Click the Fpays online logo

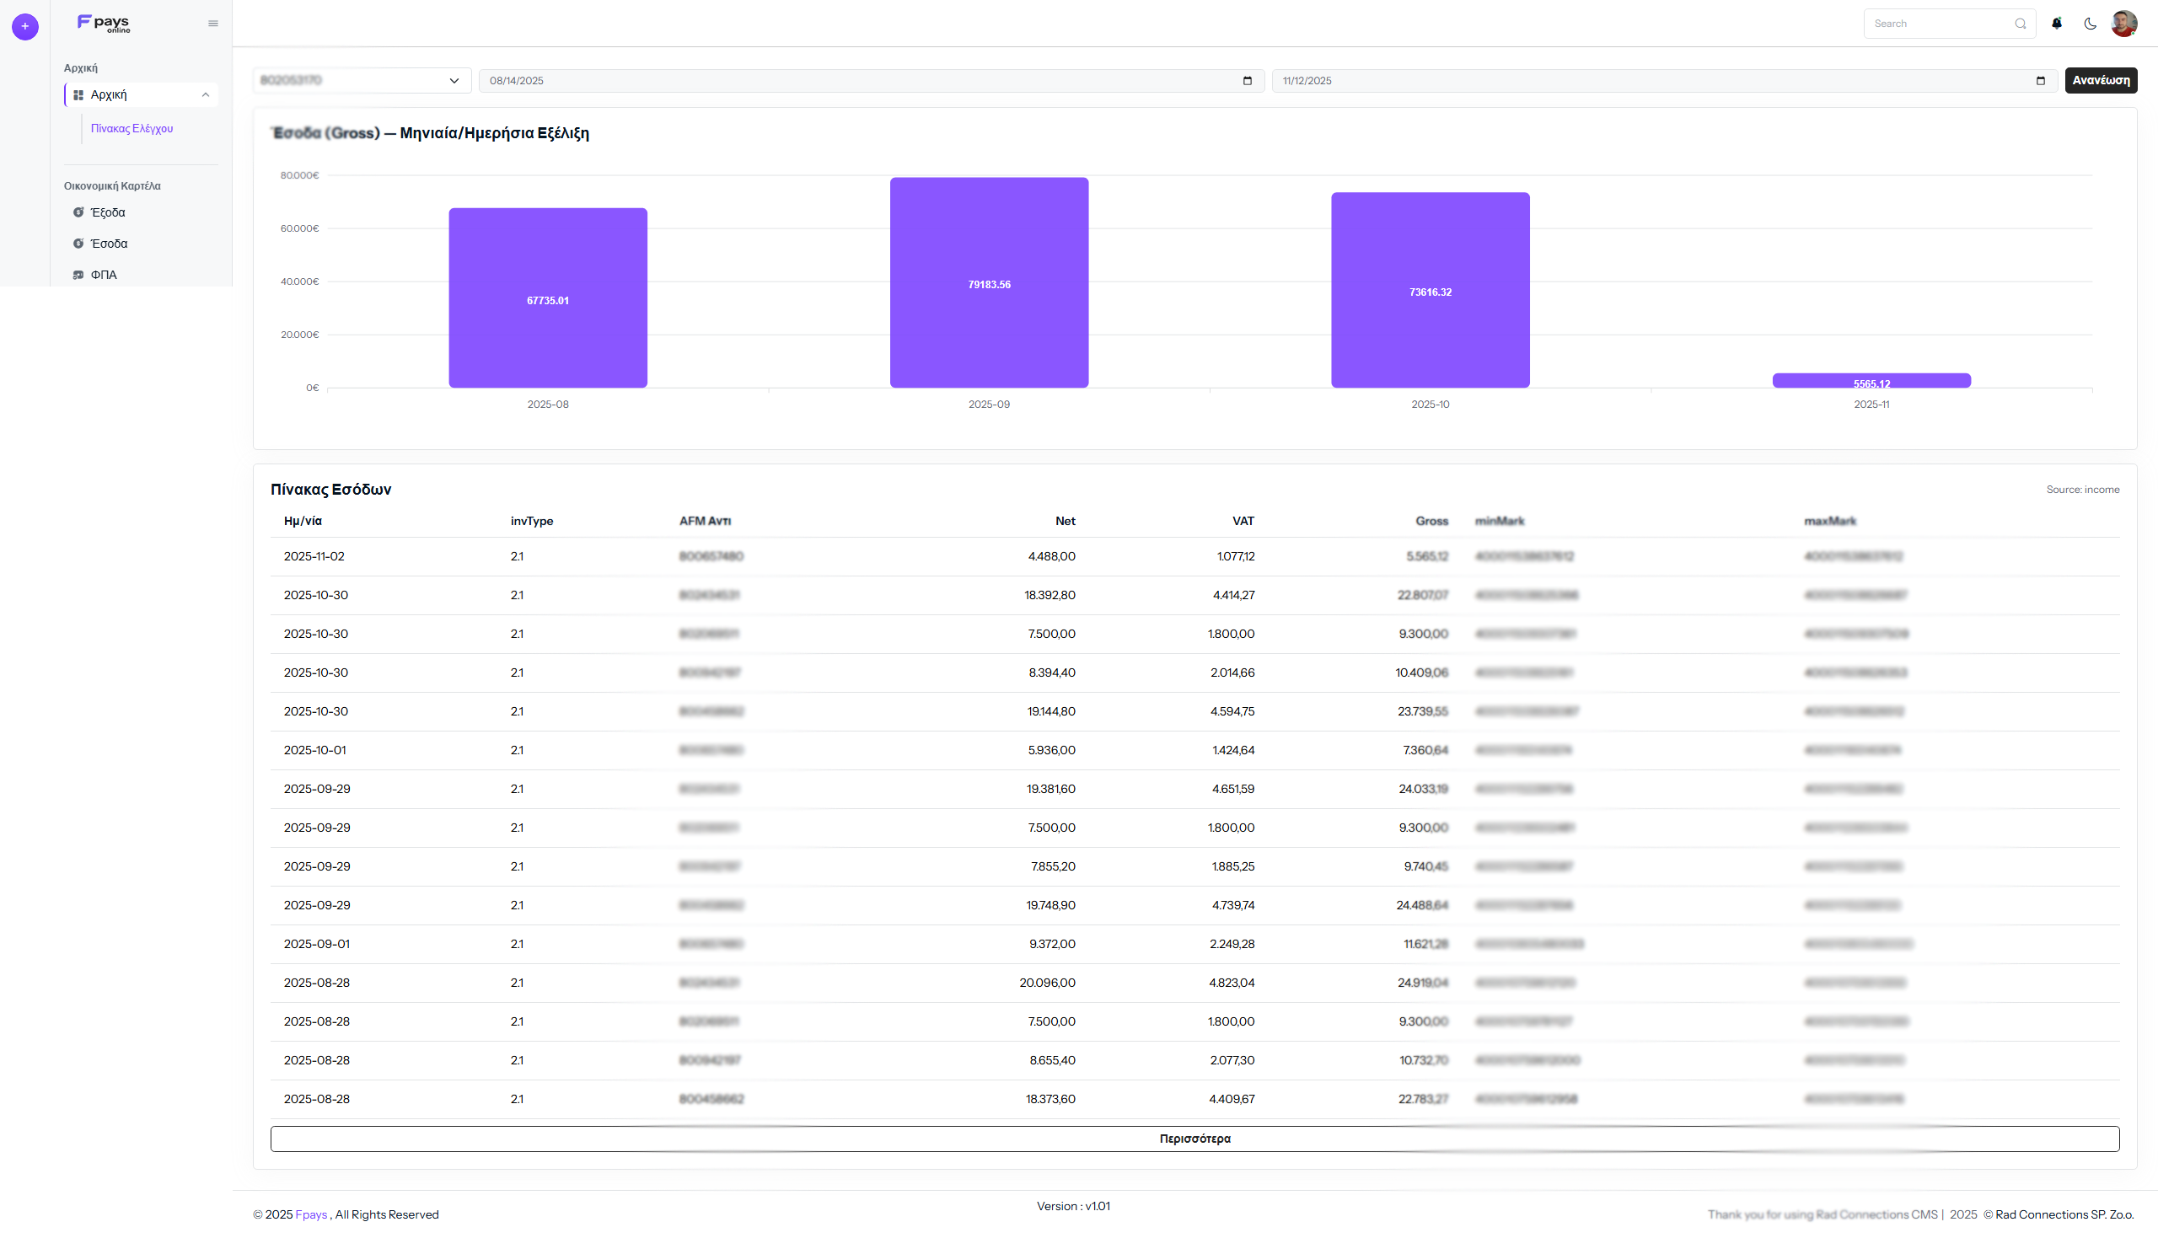tap(104, 23)
